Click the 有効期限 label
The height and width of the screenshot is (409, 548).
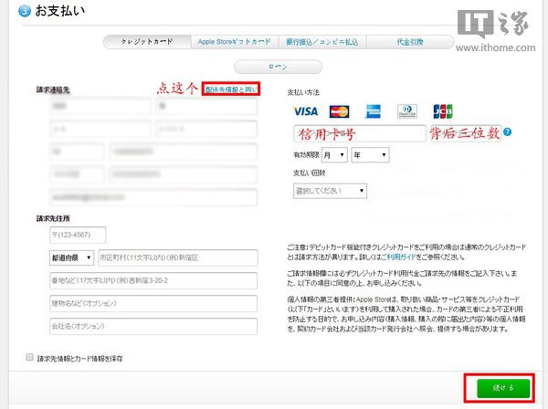[x=306, y=154]
